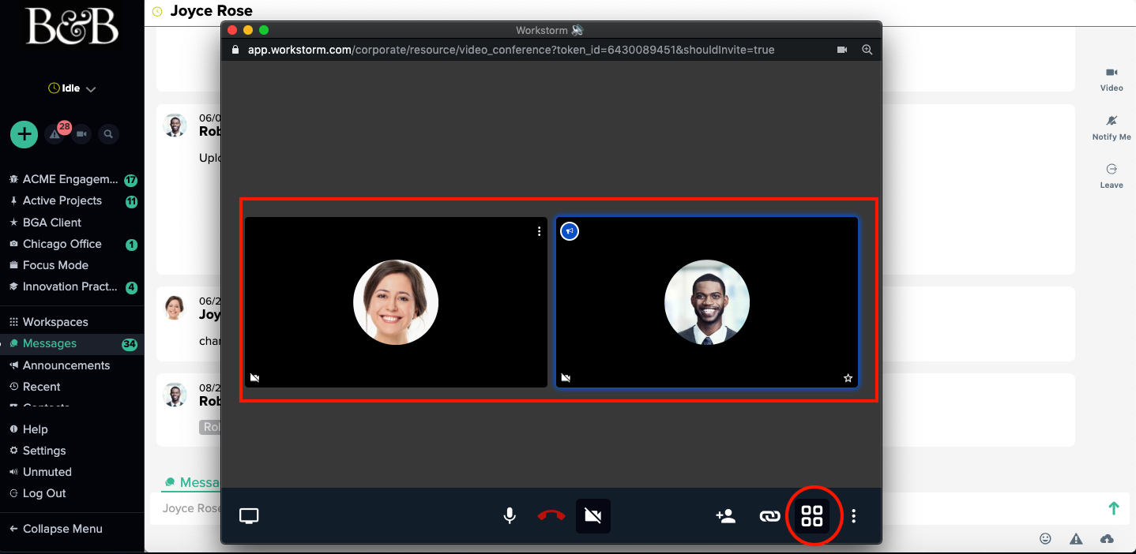Go to Workspaces menu item
Image resolution: width=1136 pixels, height=554 pixels.
coord(55,322)
